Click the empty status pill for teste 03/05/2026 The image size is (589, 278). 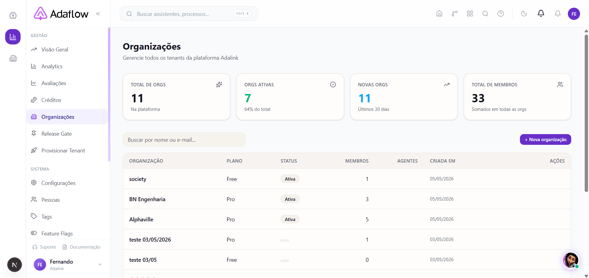(285, 240)
